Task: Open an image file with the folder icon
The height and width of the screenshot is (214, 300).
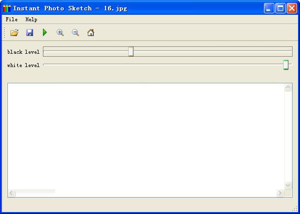Action: [x=14, y=33]
